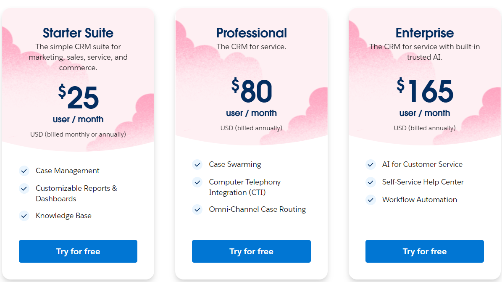Try the Professional plan for free

click(251, 251)
